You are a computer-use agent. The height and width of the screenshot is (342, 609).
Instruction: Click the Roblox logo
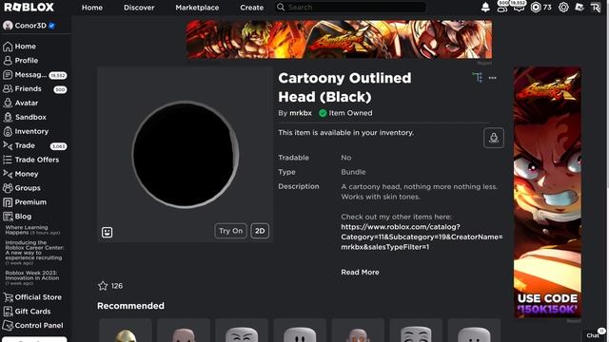[29, 7]
